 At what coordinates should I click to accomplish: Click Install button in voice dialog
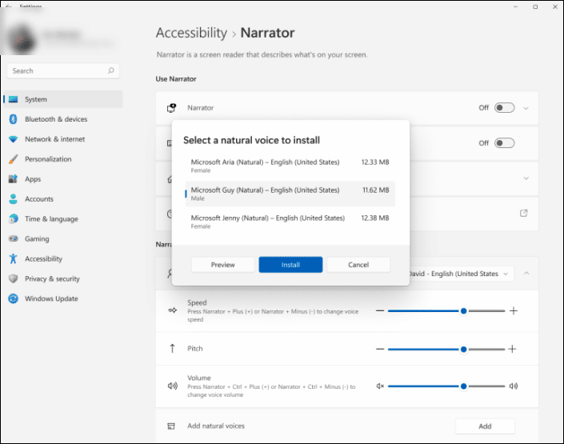pyautogui.click(x=290, y=265)
